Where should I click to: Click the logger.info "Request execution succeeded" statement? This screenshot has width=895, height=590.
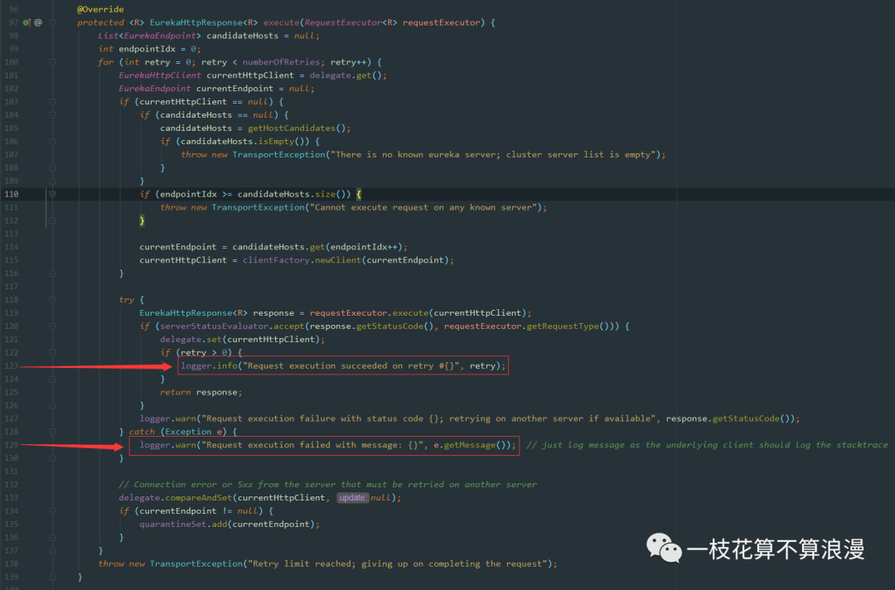click(x=343, y=365)
